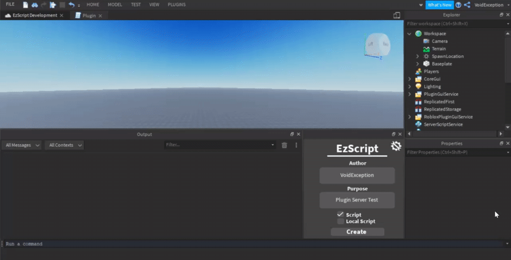Screen dimensions: 511x260
Task: Select ServerScriptService in Explorer
Action: (443, 124)
